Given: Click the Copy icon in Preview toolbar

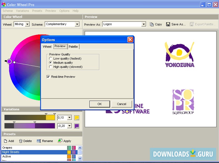Looking at the screenshot, I should [x=152, y=24].
